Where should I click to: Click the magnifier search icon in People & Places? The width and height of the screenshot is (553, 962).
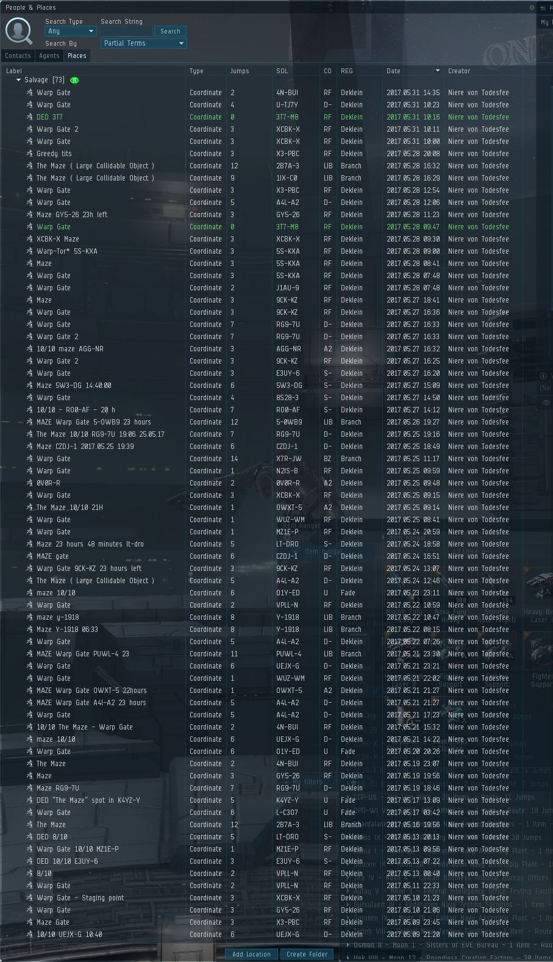[19, 31]
